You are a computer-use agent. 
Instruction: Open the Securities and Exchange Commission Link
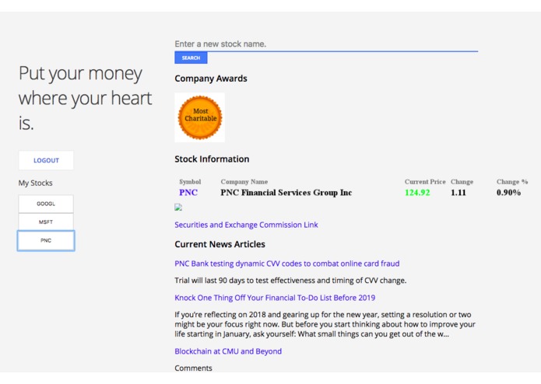click(x=246, y=225)
